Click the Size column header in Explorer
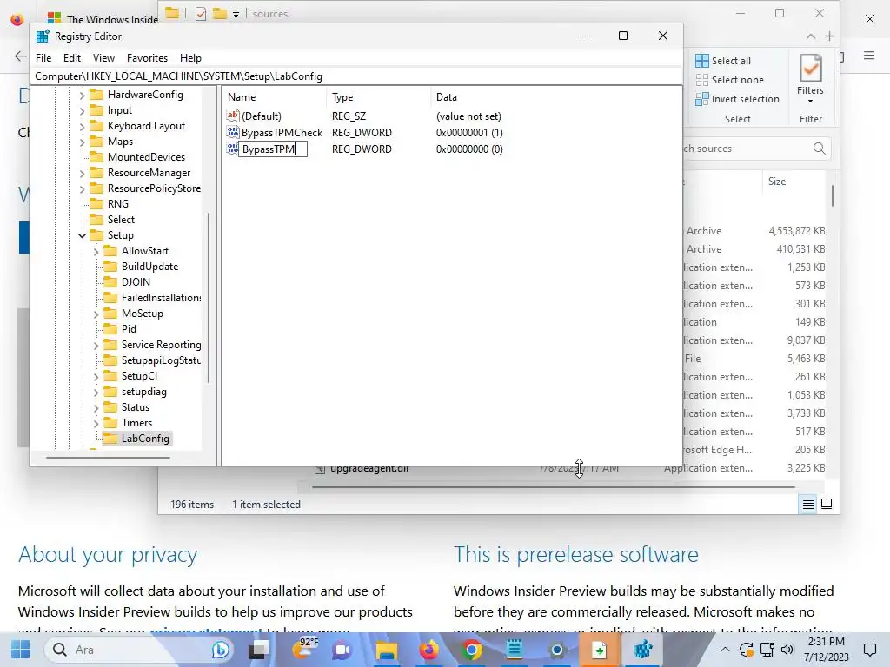Viewport: 890px width, 667px height. (777, 182)
